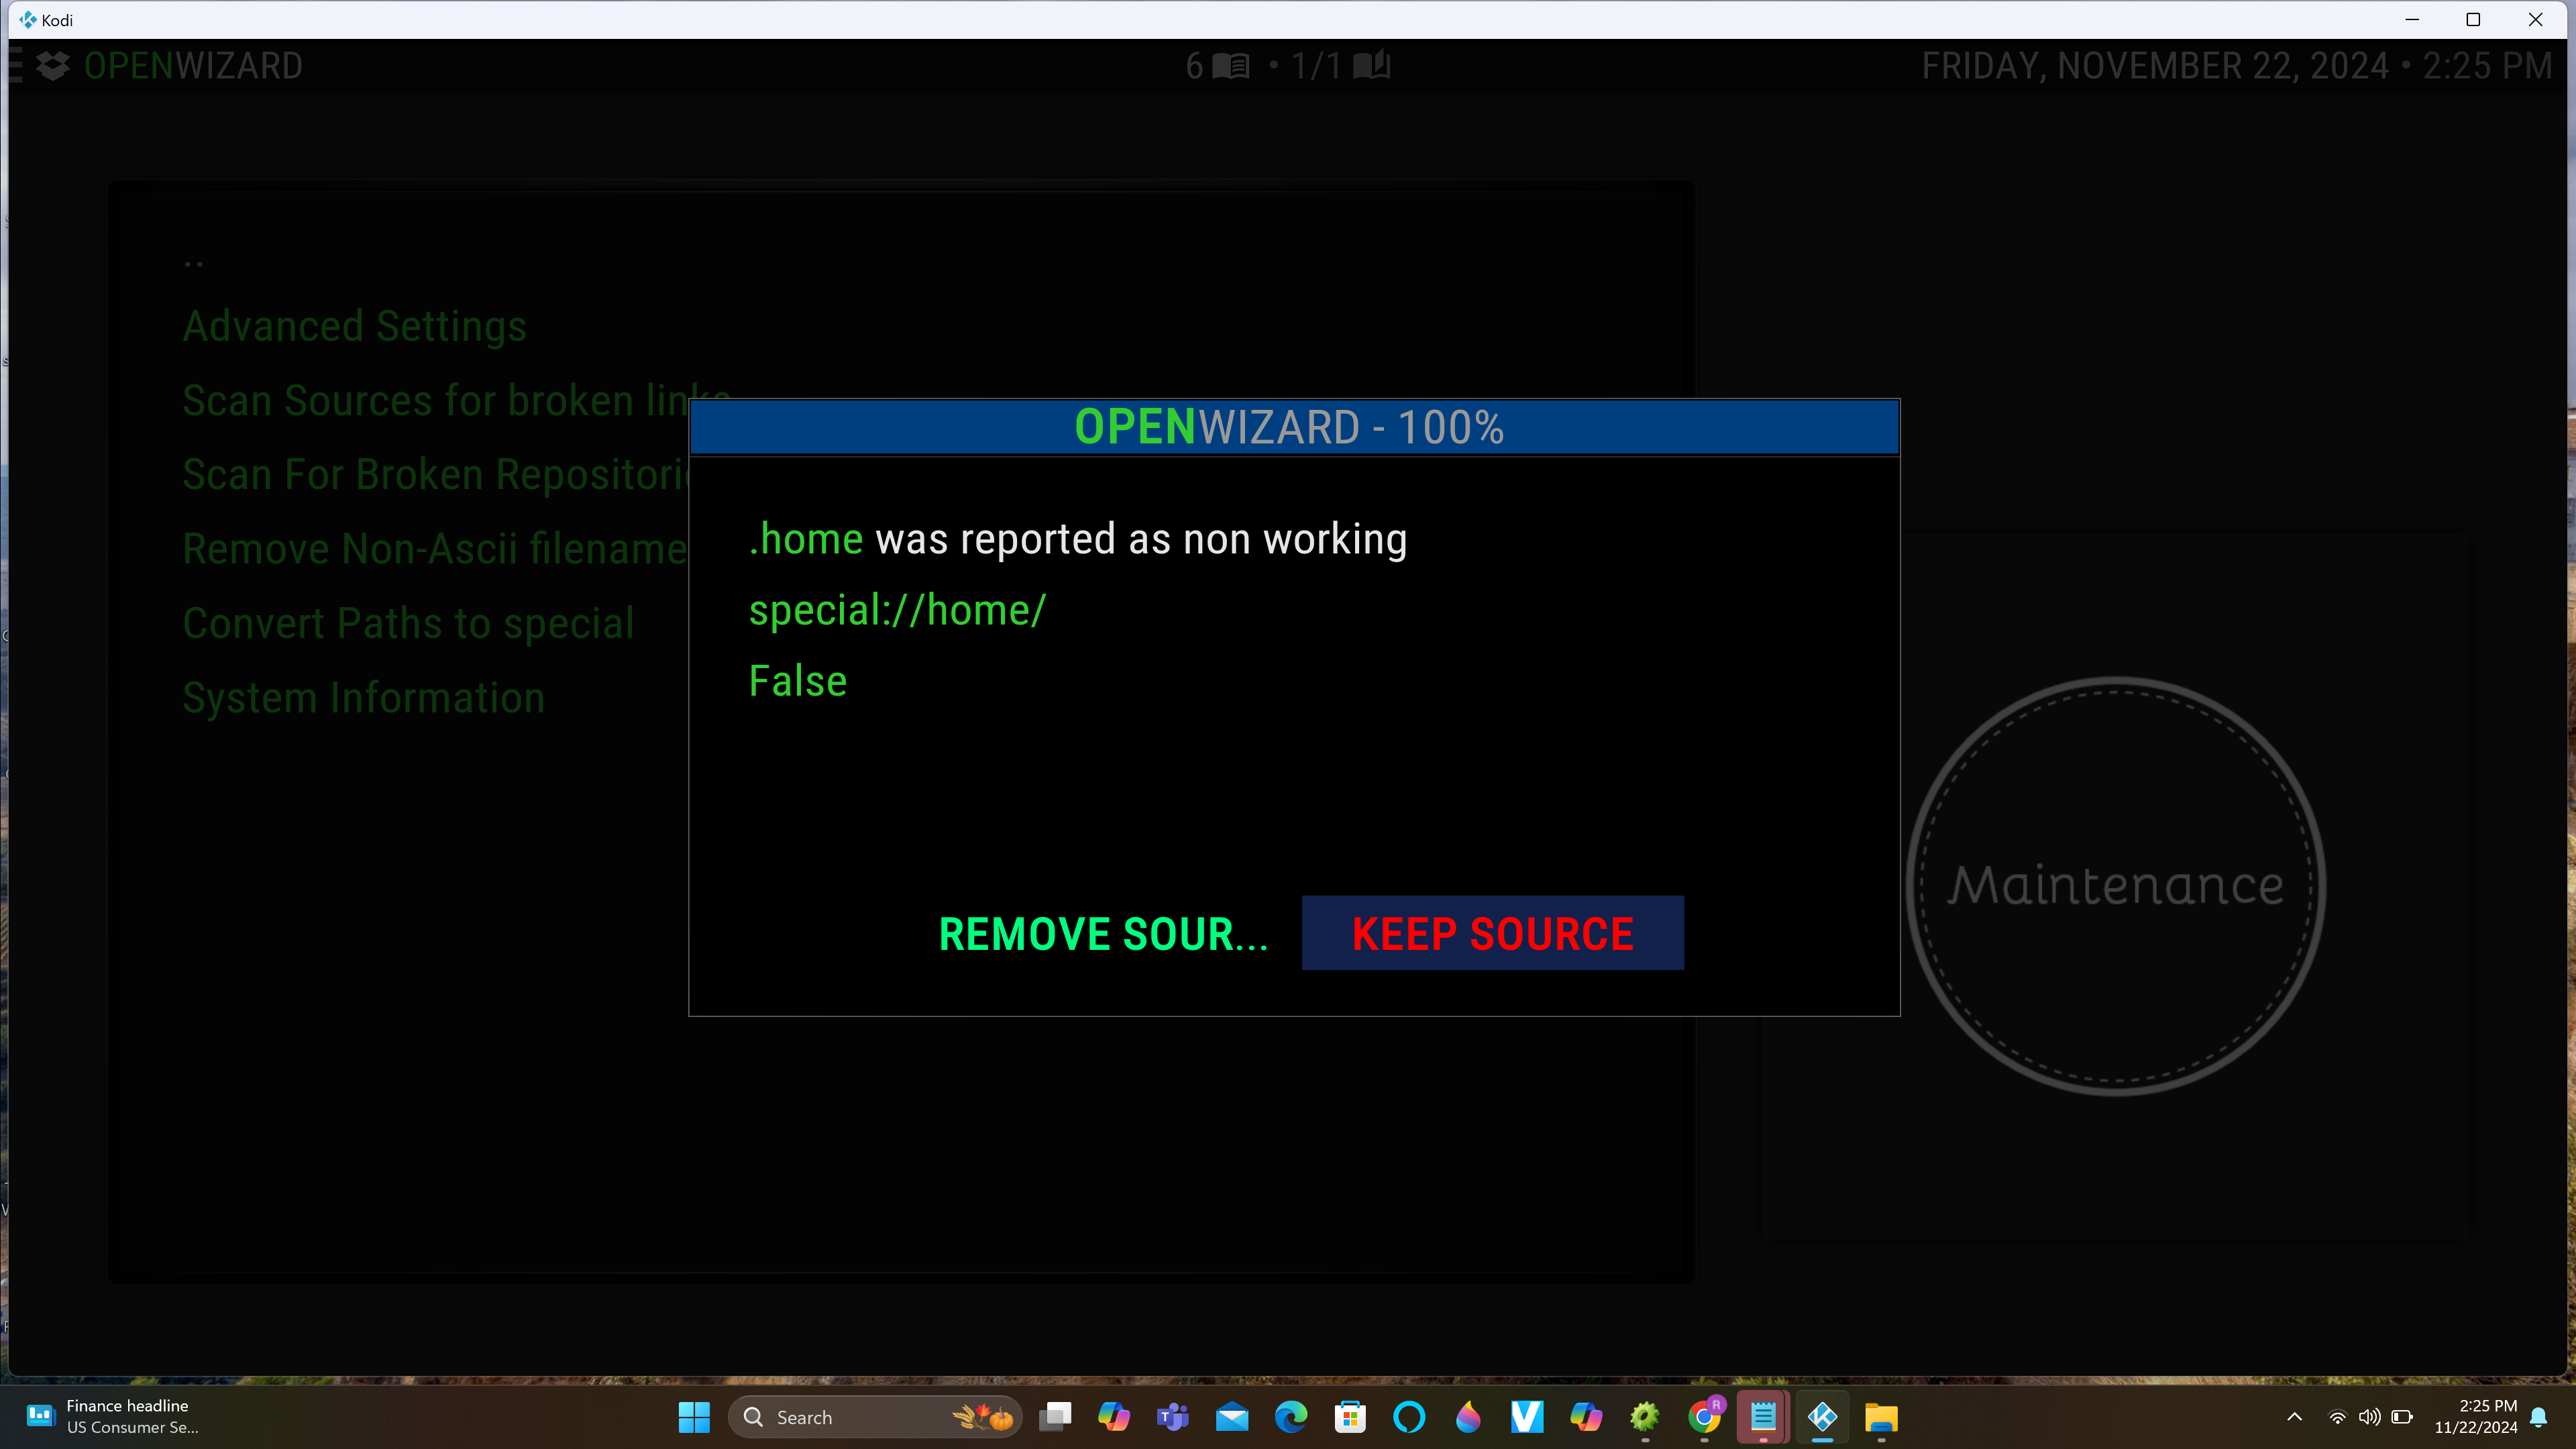
Task: Open the green gear app on taskbar
Action: point(1645,1417)
